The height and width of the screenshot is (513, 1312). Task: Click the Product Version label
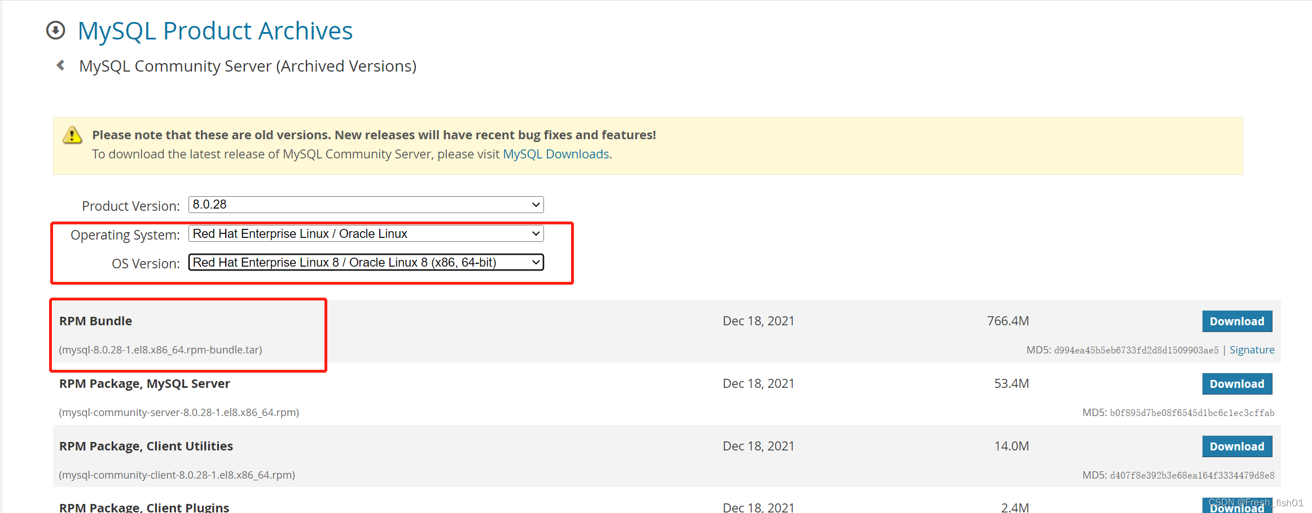pos(131,206)
